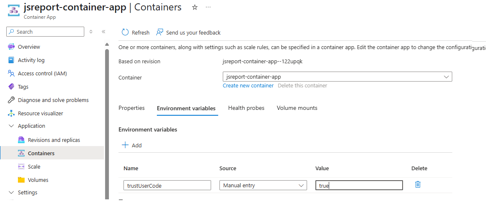Click the Container App resource icon in header
The image size is (486, 206).
click(13, 10)
